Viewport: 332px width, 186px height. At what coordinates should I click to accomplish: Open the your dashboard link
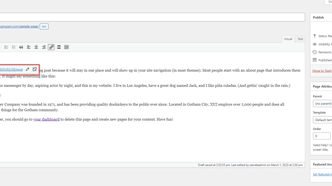point(46,119)
